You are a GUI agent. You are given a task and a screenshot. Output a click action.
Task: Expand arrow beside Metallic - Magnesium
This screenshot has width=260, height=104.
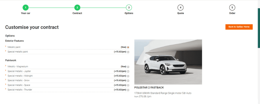6,66
